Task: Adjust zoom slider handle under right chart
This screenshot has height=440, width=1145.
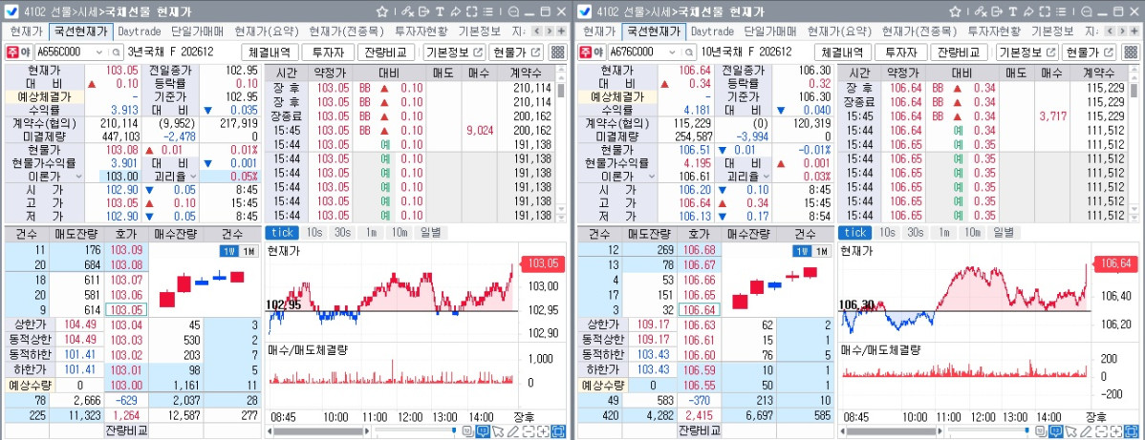Action: click(x=1026, y=431)
